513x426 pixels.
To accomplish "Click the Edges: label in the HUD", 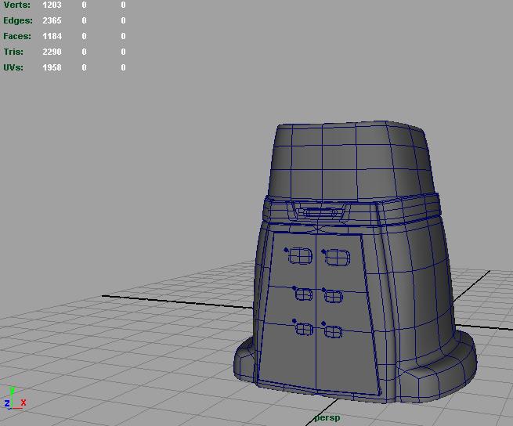I will tap(18, 20).
